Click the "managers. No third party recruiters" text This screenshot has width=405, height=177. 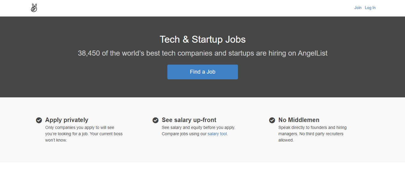click(311, 134)
